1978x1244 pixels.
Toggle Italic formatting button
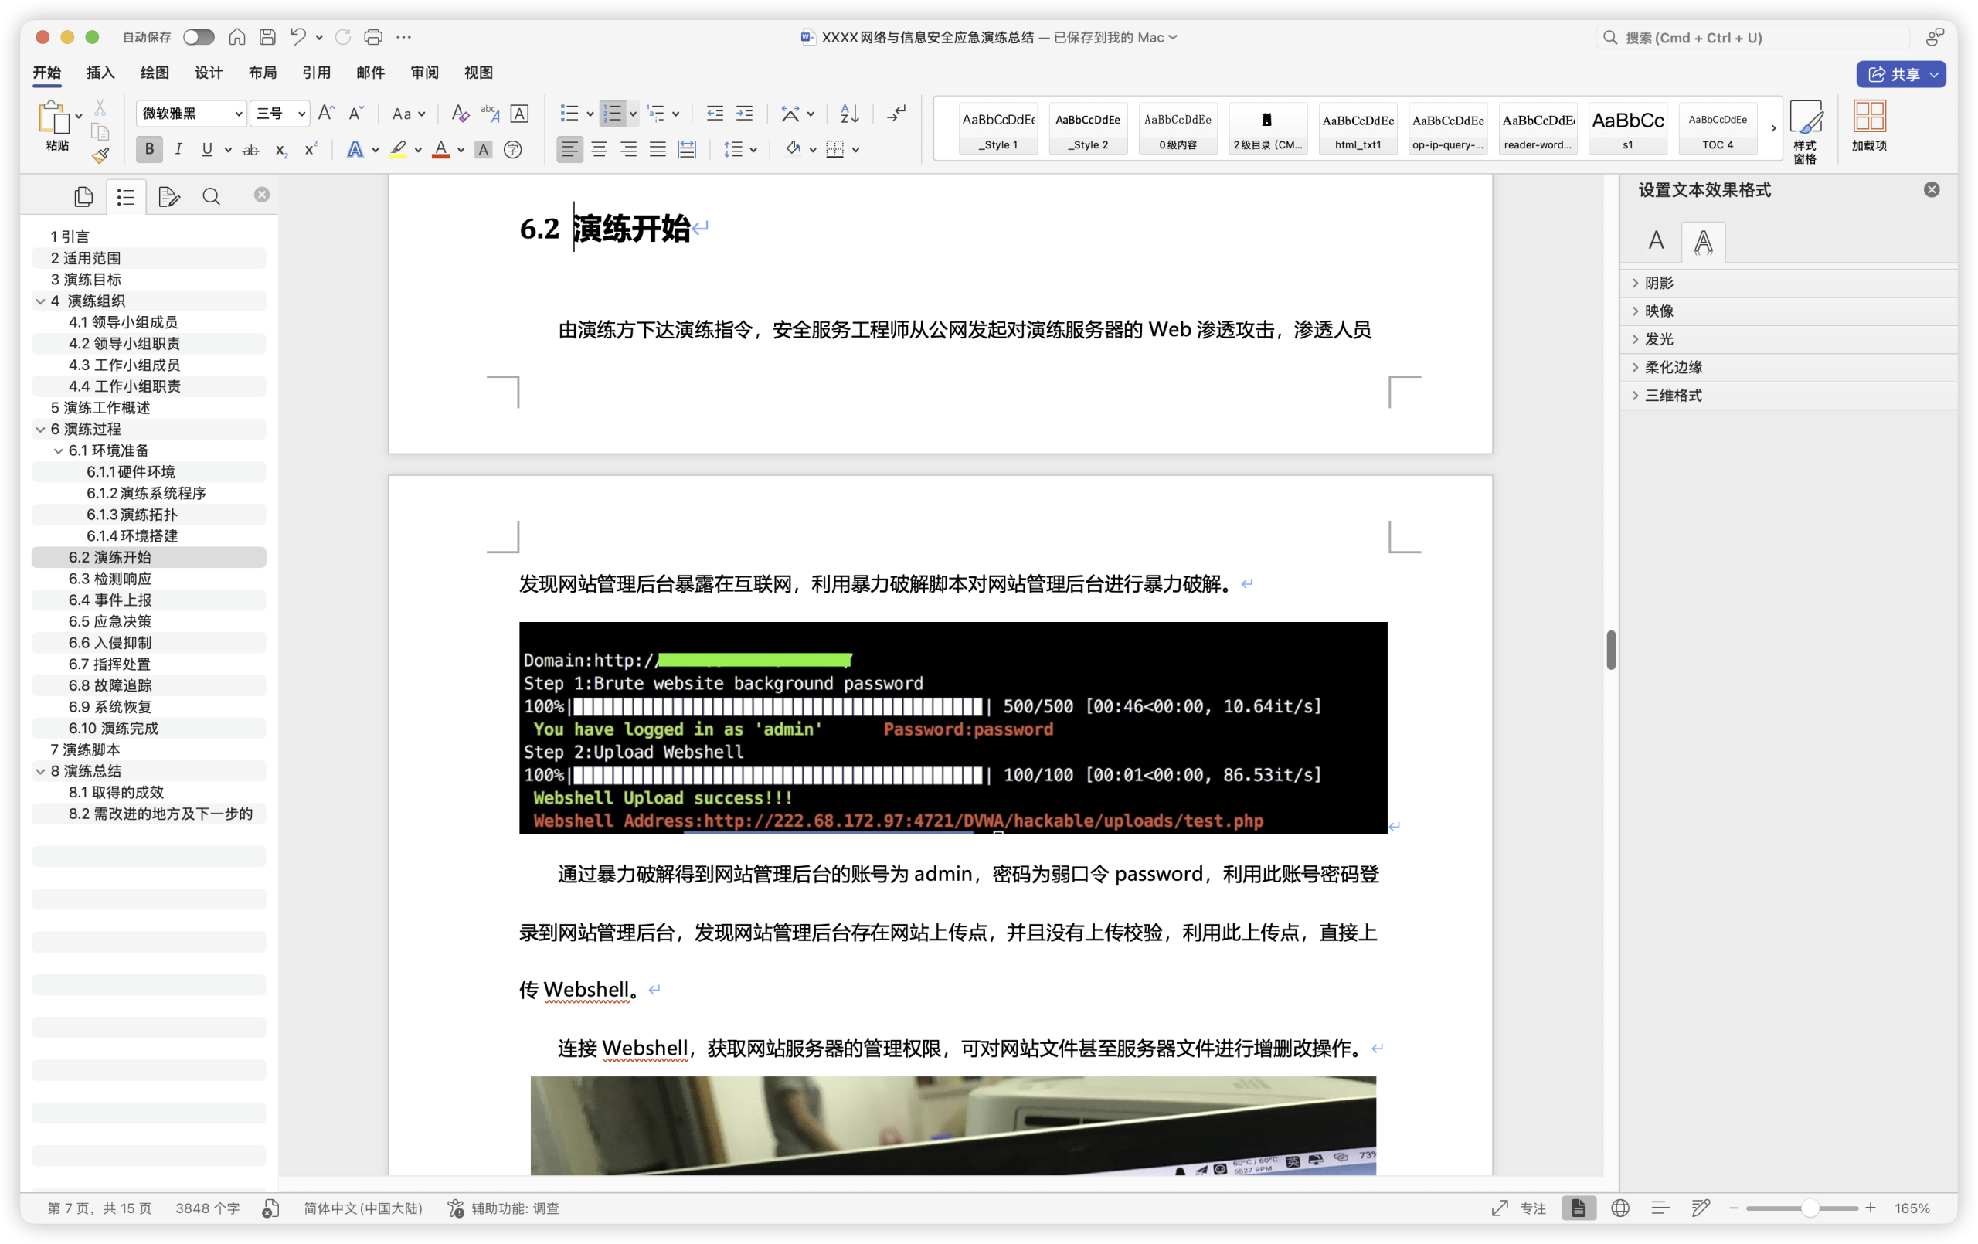pos(178,148)
